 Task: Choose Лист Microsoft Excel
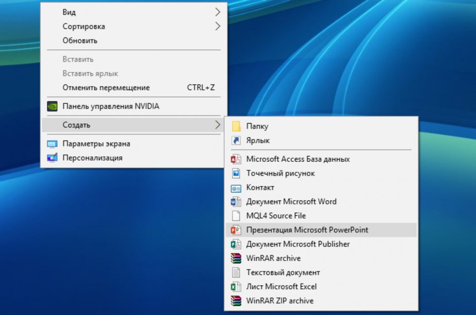321,287
